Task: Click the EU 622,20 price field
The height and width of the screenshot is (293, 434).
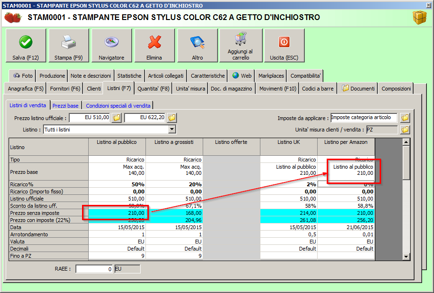Action: pos(145,118)
